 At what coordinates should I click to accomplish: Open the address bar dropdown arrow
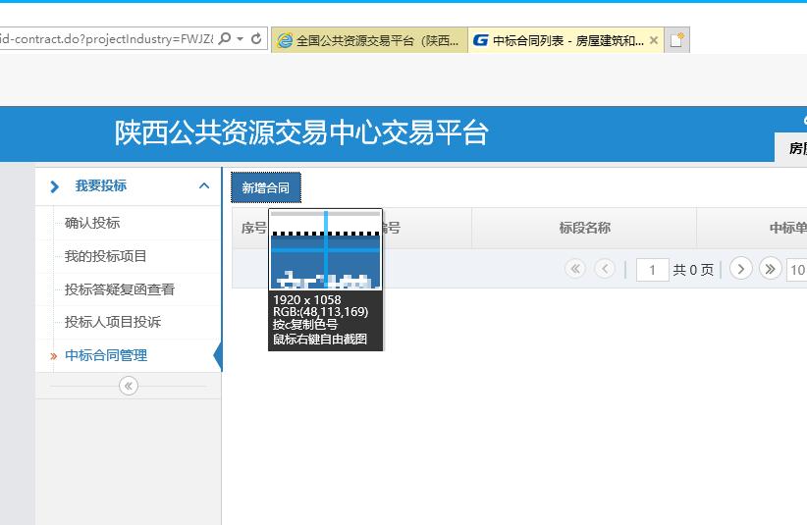(241, 39)
